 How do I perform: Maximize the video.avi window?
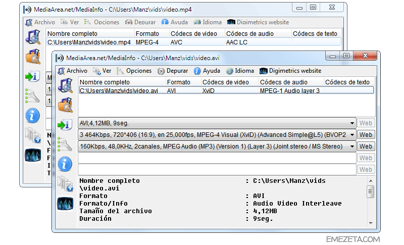(x=346, y=56)
